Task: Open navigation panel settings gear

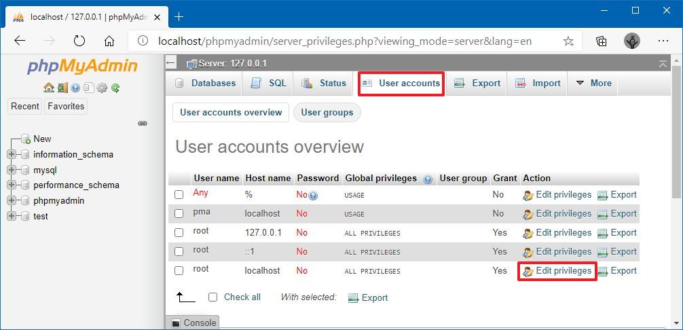Action: pos(102,88)
